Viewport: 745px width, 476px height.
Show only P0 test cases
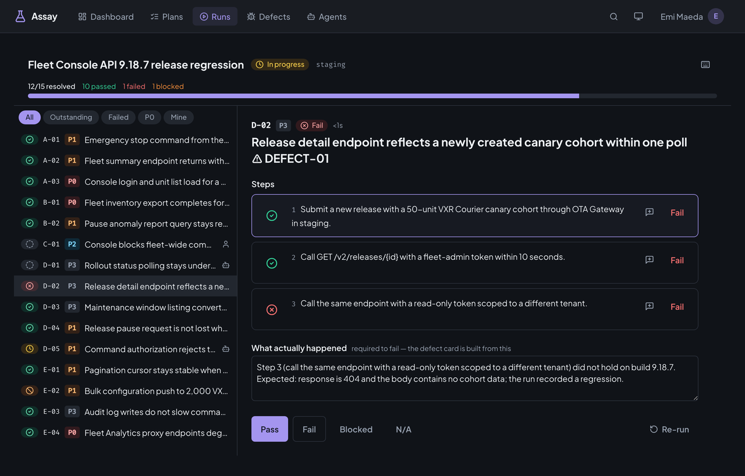pos(150,117)
